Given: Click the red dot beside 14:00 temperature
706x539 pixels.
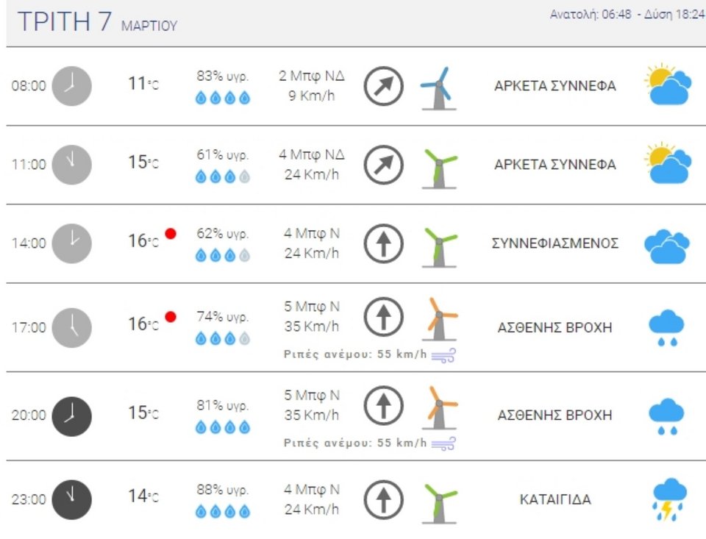Looking at the screenshot, I should pos(171,233).
